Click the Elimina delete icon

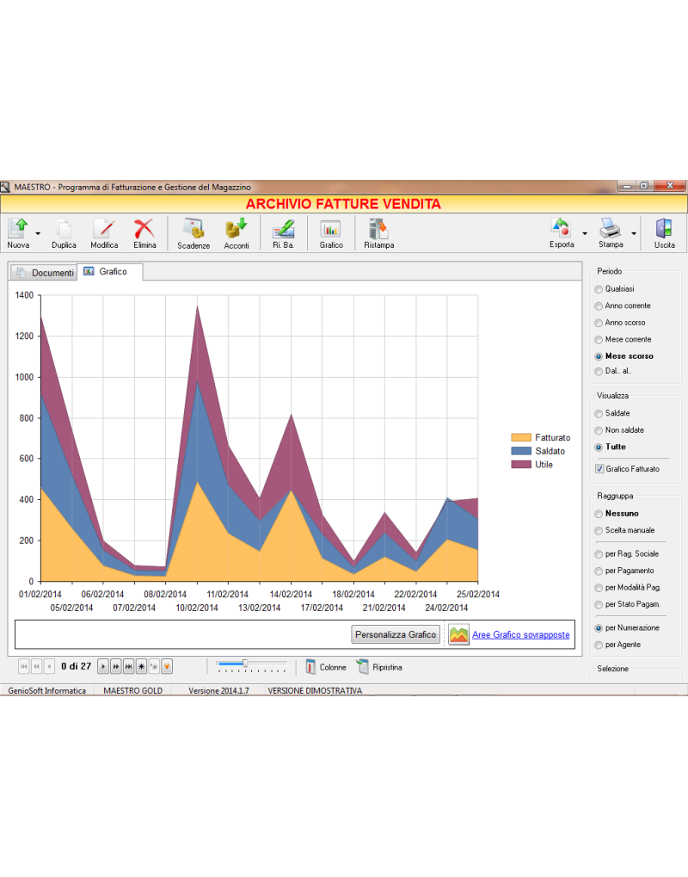(144, 232)
